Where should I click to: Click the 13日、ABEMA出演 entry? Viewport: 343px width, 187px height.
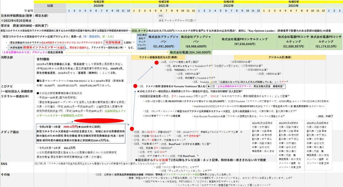[188, 74]
